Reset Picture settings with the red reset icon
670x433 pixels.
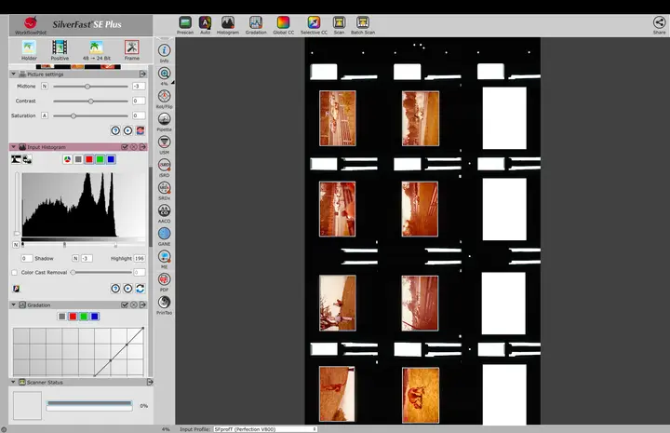(141, 130)
